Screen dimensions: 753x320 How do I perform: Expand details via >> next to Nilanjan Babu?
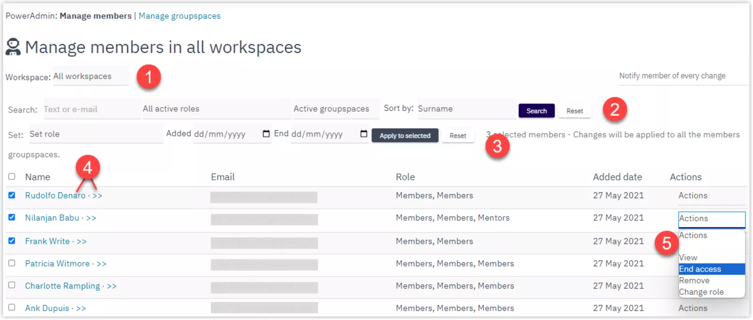pyautogui.click(x=91, y=218)
